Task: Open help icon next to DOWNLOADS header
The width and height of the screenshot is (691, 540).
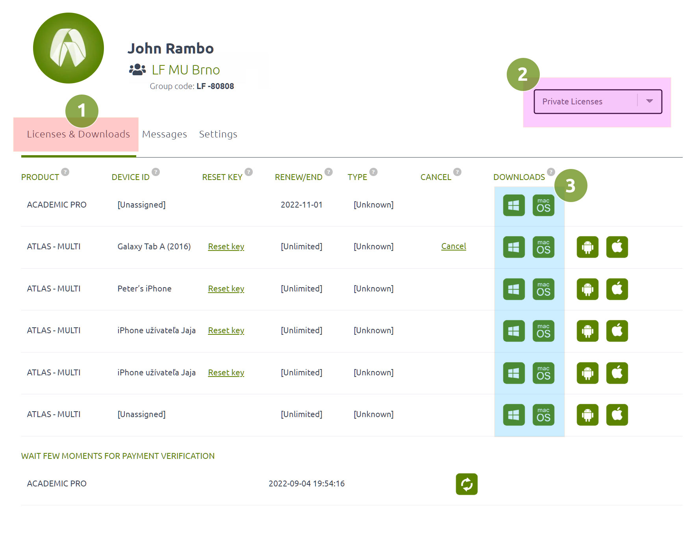Action: tap(551, 172)
